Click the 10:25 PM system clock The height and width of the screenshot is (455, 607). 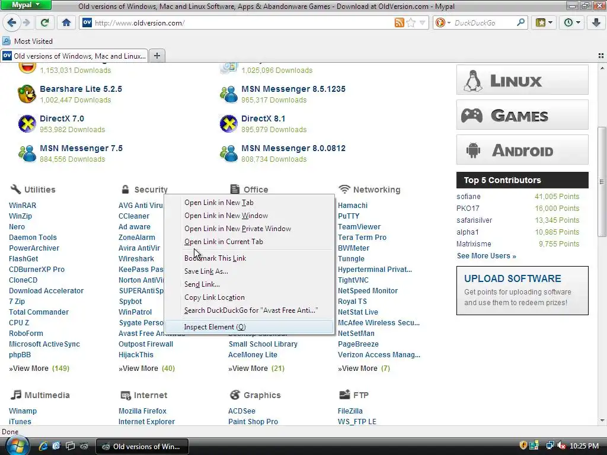pos(584,446)
